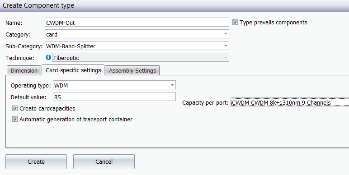Click the Default value field containing BS
This screenshot has height=175, width=349.
point(114,97)
